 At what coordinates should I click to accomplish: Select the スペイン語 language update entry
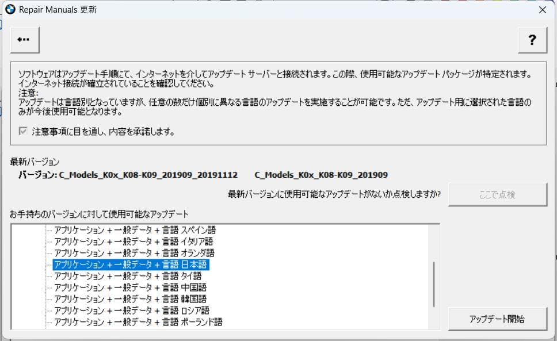tap(135, 230)
